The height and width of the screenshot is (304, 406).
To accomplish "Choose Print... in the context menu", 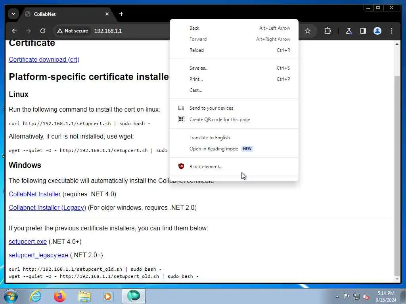I will click(x=234, y=79).
